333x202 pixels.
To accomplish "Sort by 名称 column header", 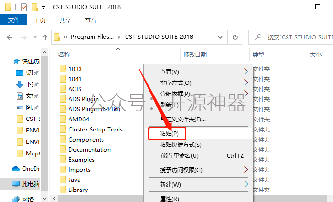I will [64, 55].
